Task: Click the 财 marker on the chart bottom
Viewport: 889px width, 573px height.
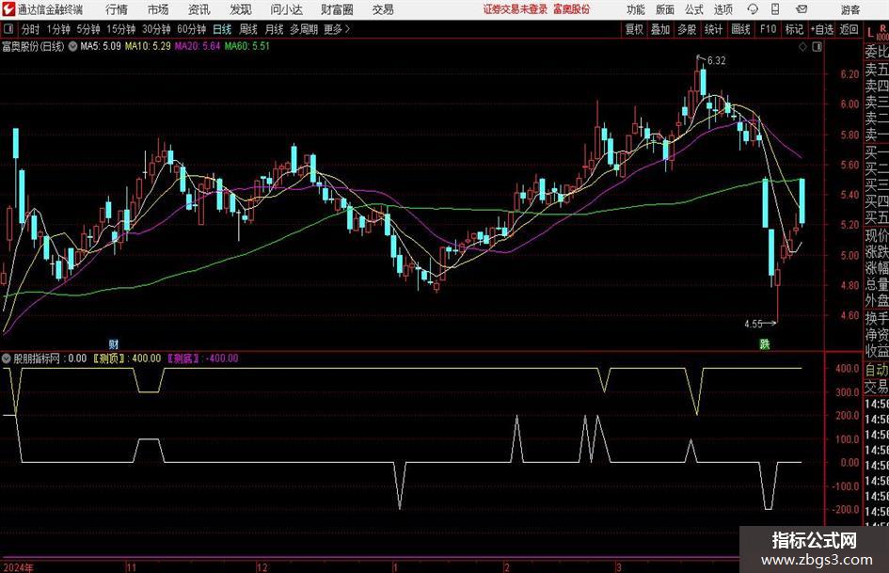Action: coord(114,343)
